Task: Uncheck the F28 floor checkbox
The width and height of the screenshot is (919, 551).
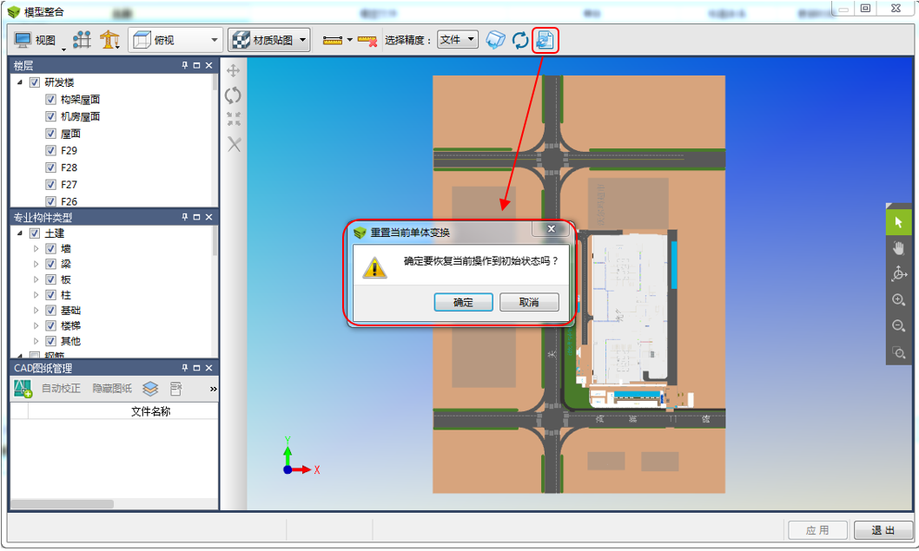Action: [x=51, y=167]
